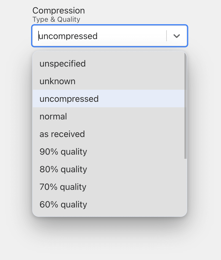
Task: Select the unspecified compression option
Action: coord(62,64)
